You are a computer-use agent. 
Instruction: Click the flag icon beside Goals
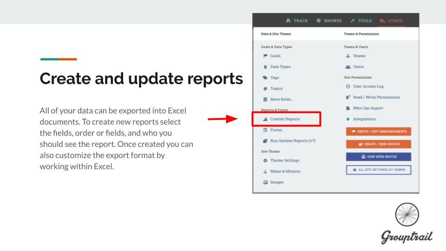(x=265, y=56)
